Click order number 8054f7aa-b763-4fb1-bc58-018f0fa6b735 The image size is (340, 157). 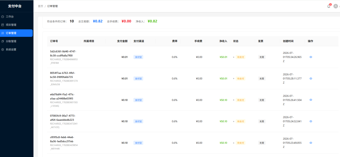point(63,75)
